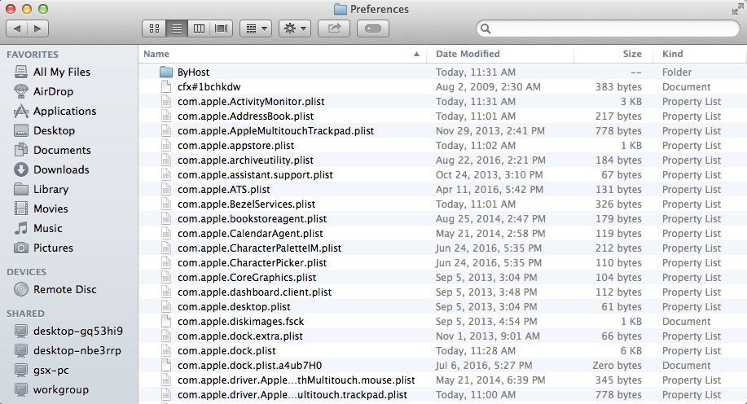
Task: Click the Zero bytes size cell
Action: [617, 366]
